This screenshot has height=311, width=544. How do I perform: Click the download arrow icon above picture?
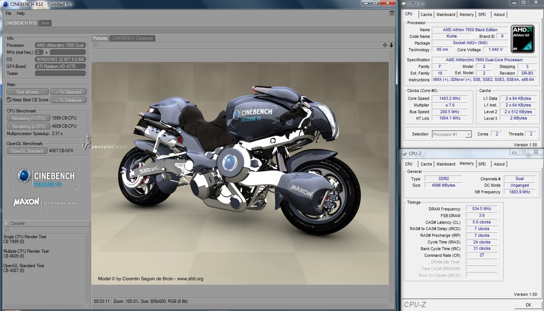point(391,45)
